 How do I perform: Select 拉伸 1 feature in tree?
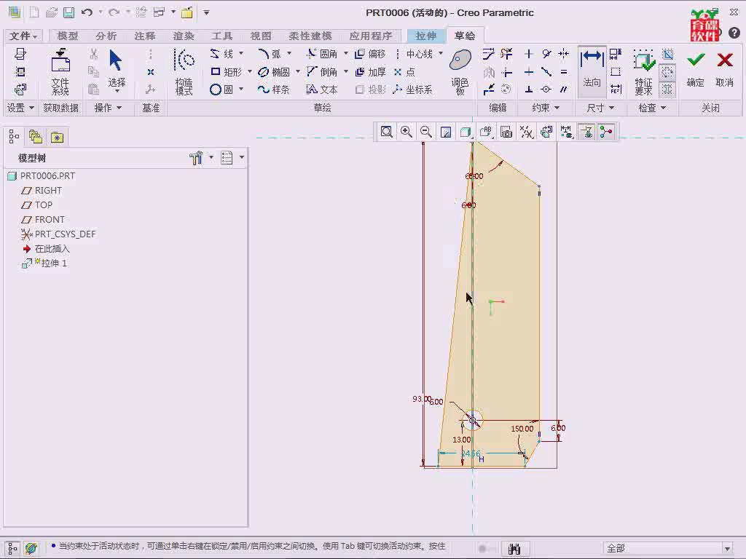[x=44, y=263]
